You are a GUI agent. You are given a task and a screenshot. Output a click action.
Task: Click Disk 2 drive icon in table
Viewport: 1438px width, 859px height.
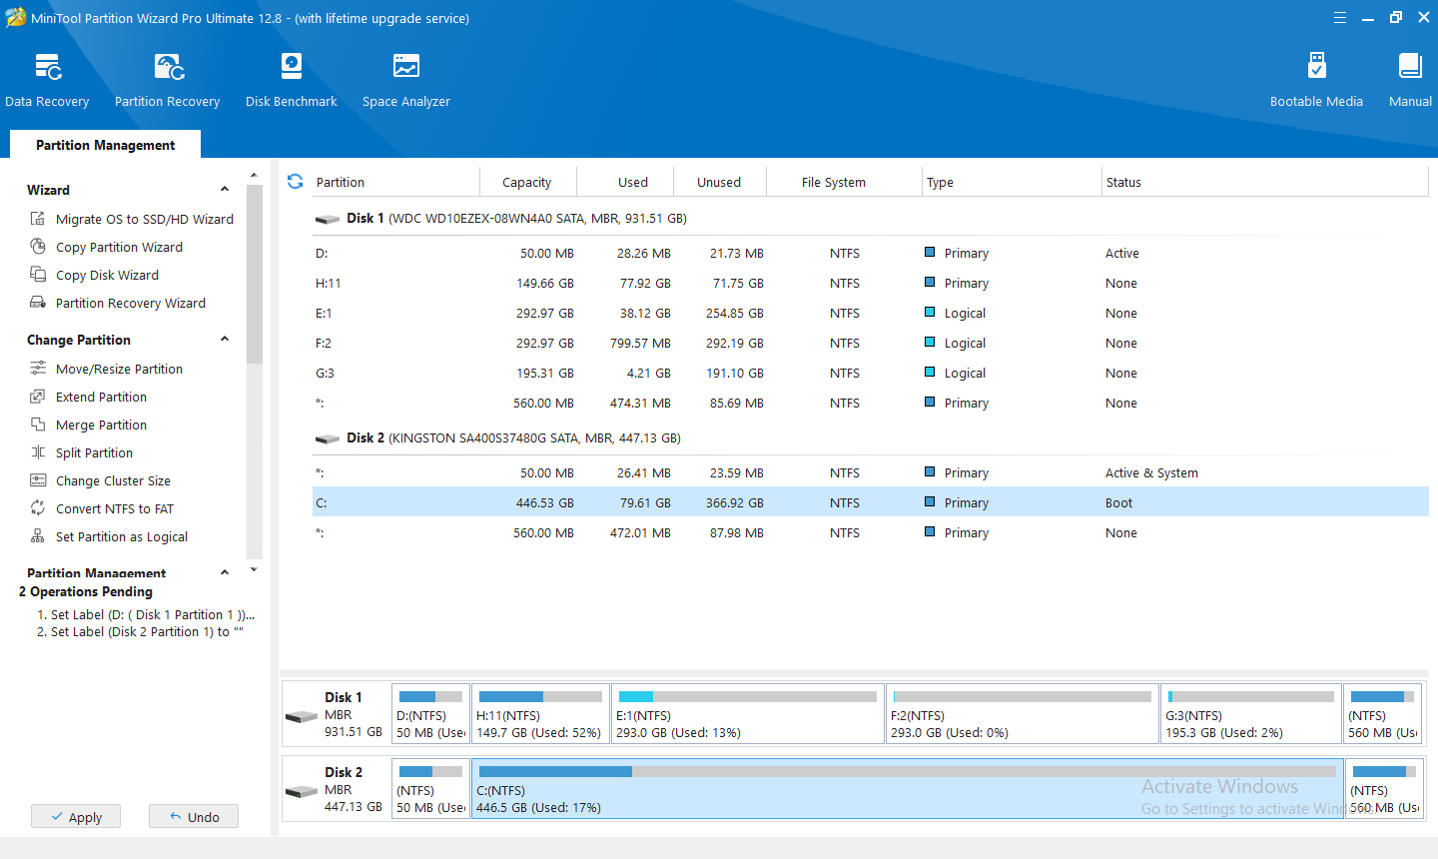tap(328, 438)
